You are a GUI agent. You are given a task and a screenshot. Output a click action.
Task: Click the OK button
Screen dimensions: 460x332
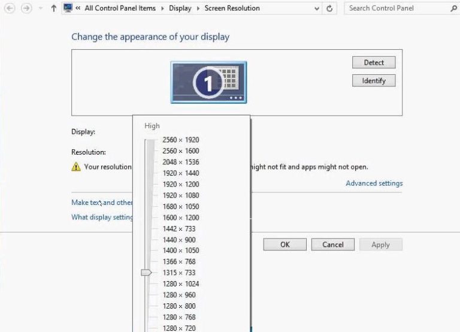click(x=285, y=245)
